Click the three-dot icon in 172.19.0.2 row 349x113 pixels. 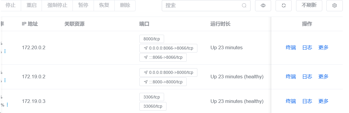point(5,80)
